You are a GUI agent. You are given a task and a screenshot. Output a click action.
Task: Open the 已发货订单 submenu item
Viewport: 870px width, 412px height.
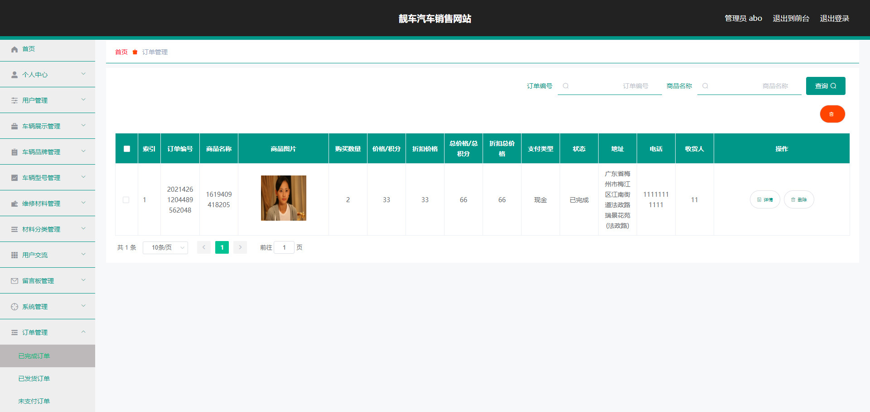click(34, 379)
